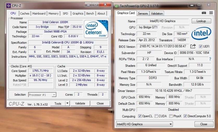Click the Ivy Bridge code name value
Viewport: 218px width, 132px height.
click(42, 27)
